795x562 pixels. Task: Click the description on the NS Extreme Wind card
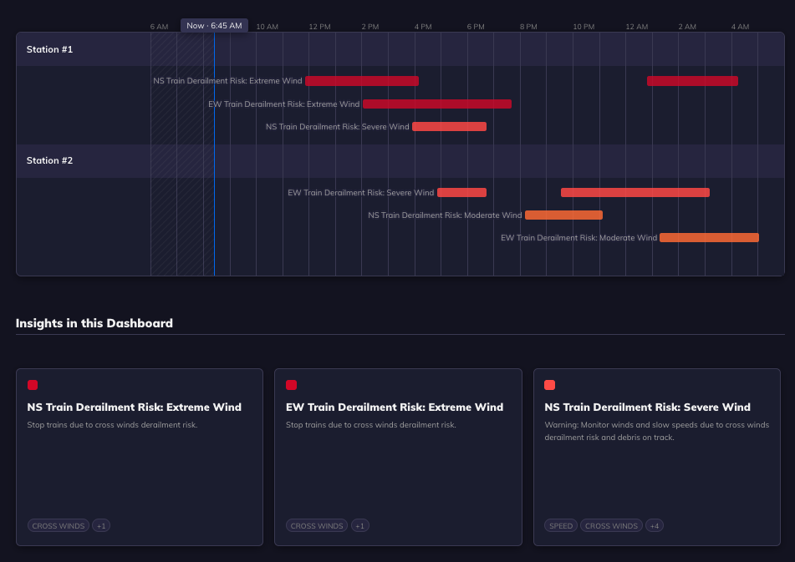(x=112, y=425)
